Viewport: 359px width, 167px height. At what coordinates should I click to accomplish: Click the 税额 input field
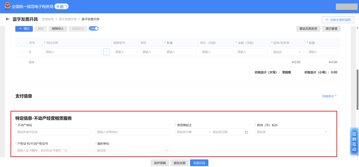(x=323, y=52)
